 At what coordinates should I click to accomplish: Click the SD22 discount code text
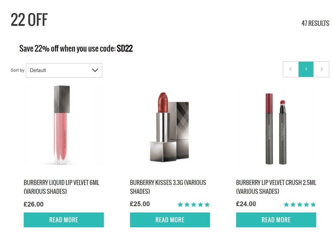coord(125,49)
